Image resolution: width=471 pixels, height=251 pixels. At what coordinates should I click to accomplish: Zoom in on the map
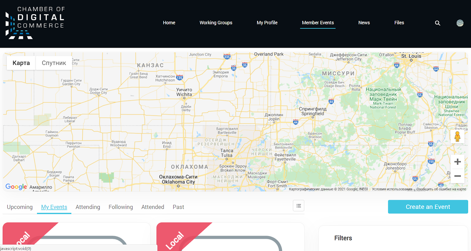(x=457, y=162)
